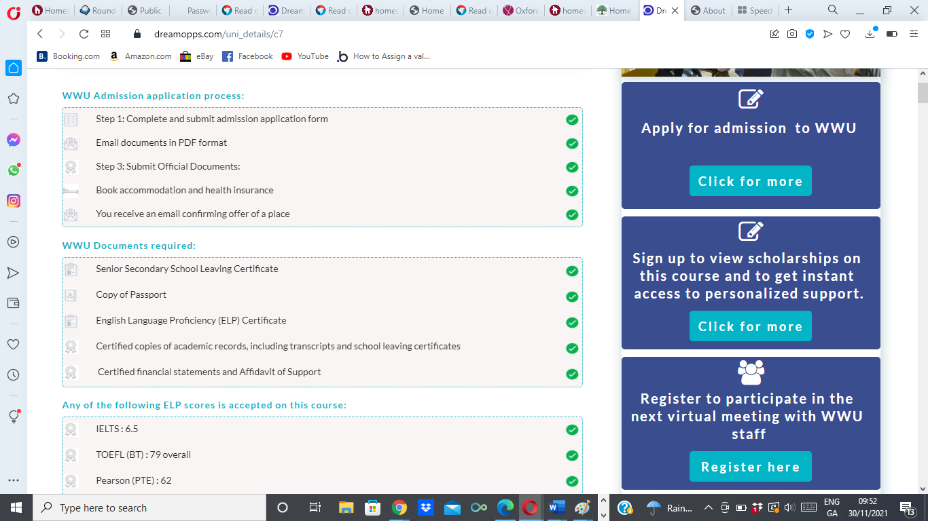928x521 pixels.
Task: Click the Opera icon in the taskbar
Action: (x=530, y=507)
